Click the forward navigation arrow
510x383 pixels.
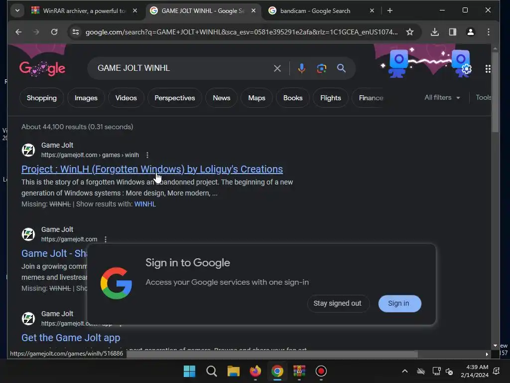36,32
